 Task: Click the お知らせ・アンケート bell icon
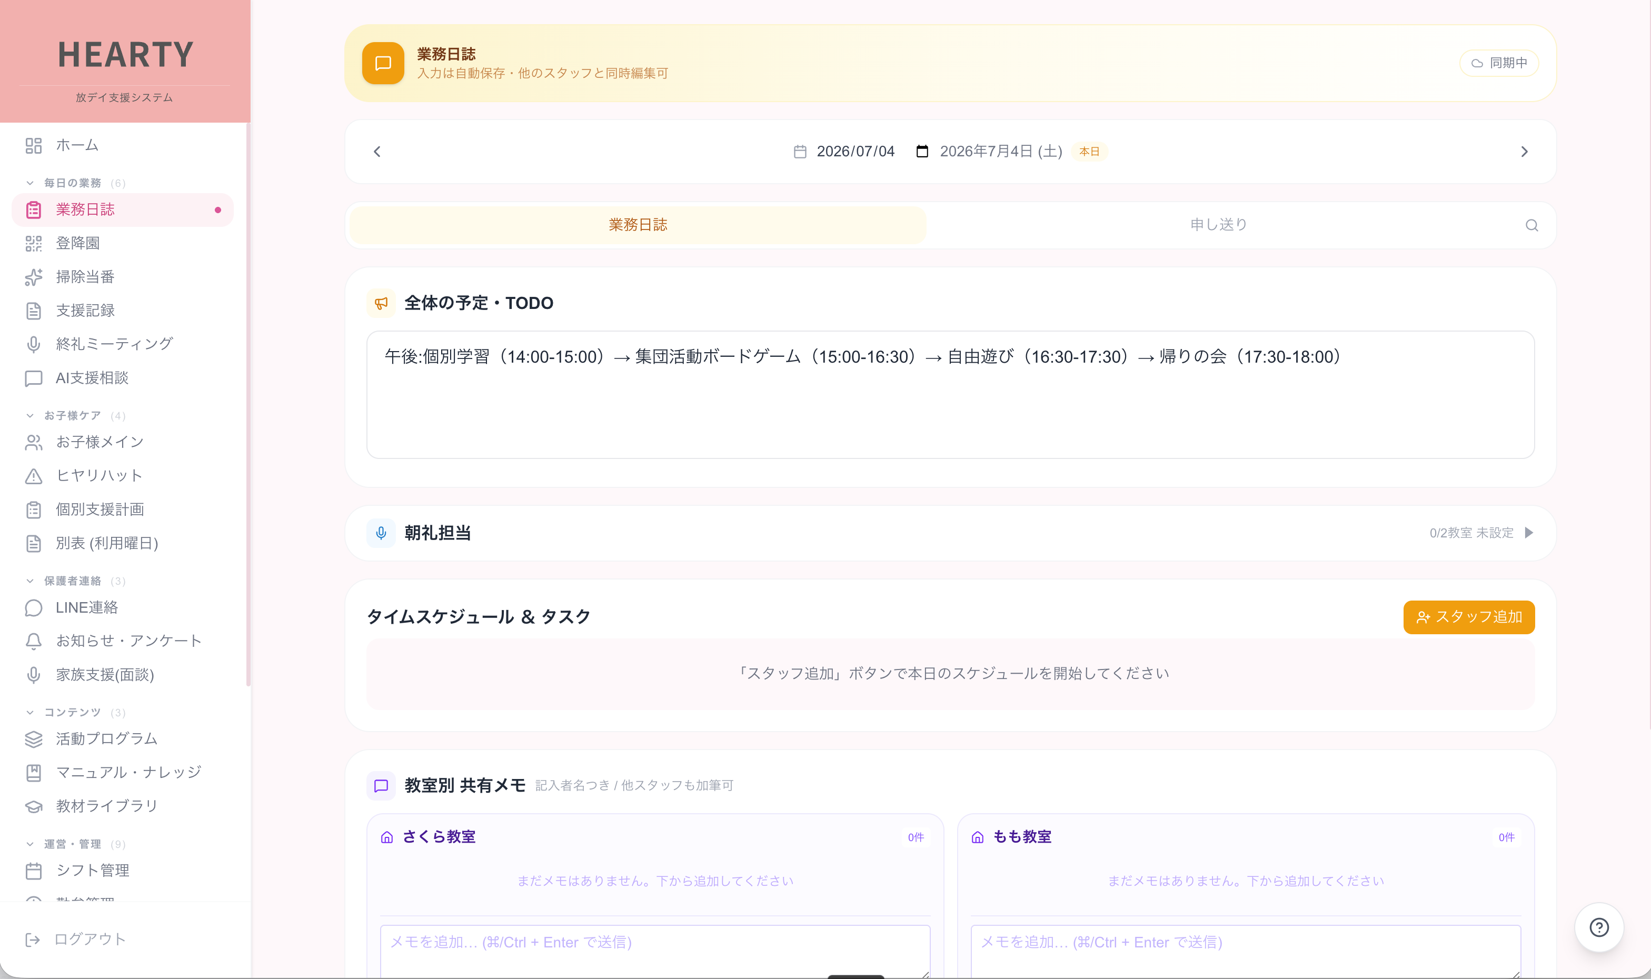34,641
